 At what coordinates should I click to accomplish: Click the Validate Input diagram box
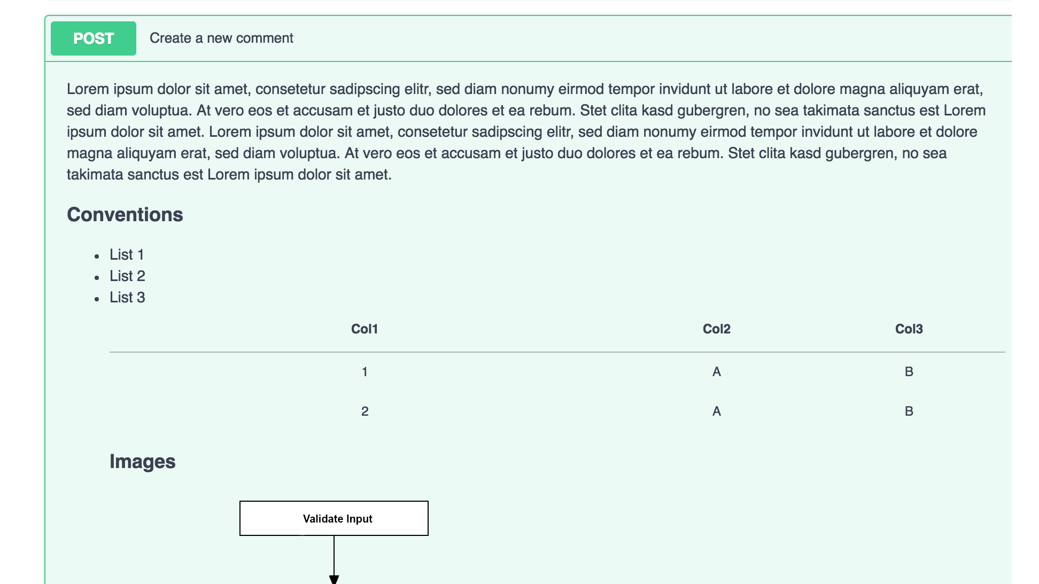(x=334, y=518)
